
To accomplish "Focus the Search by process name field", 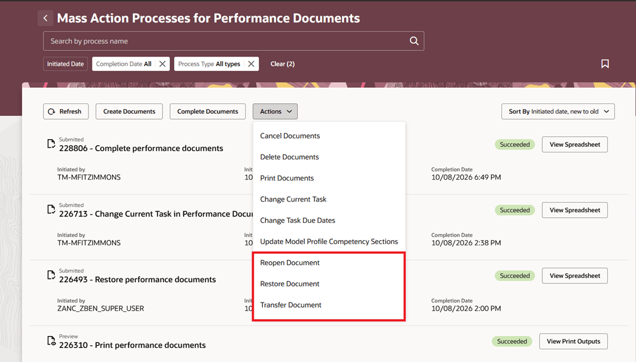I will tap(234, 41).
